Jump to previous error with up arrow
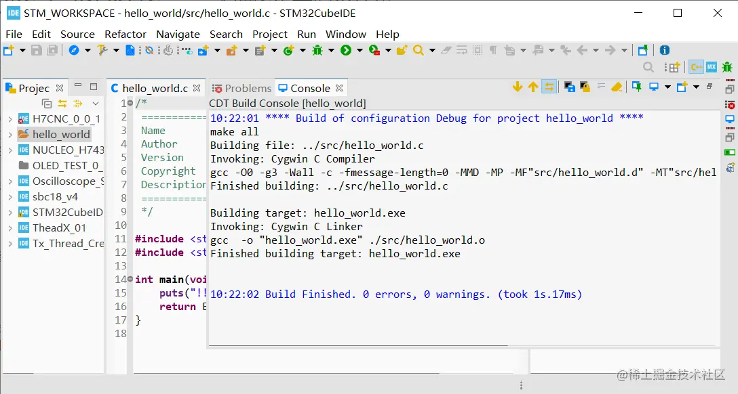Viewport: 738px width, 394px height. [x=532, y=87]
